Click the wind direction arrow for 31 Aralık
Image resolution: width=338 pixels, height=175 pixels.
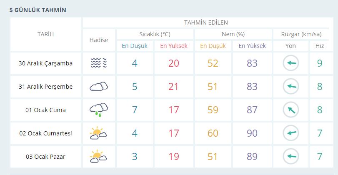[290, 87]
